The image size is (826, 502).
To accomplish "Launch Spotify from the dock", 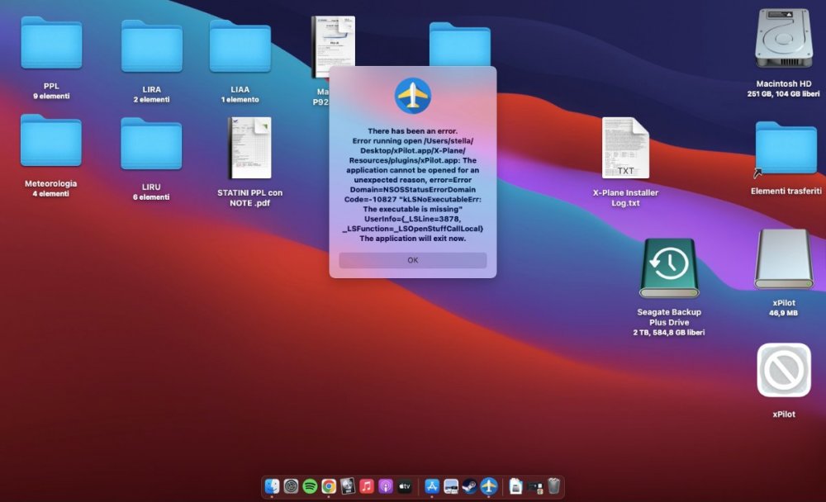I will (x=310, y=486).
